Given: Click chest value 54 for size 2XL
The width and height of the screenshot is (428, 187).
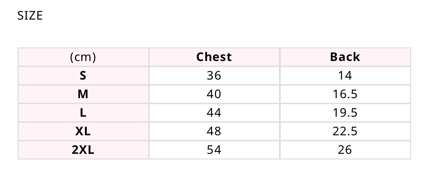Looking at the screenshot, I should [214, 150].
